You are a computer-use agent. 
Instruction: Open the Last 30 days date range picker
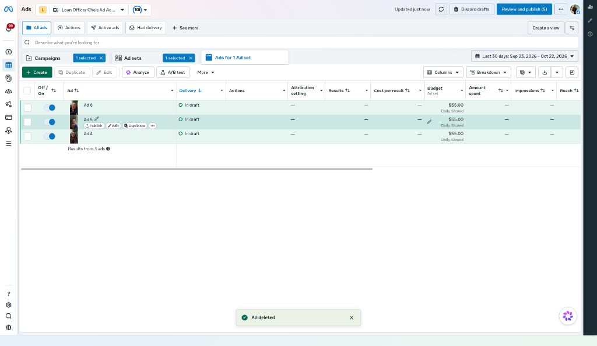point(524,57)
